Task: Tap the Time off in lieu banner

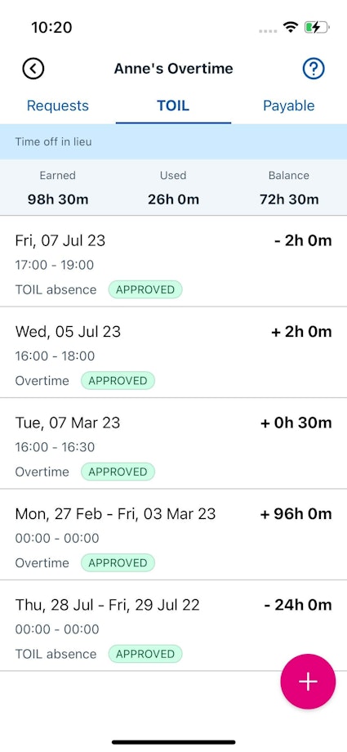Action: (x=173, y=142)
